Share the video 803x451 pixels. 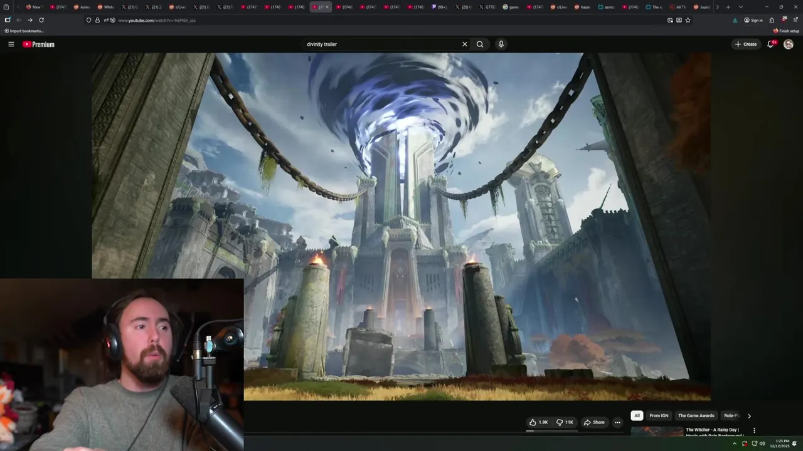point(594,422)
